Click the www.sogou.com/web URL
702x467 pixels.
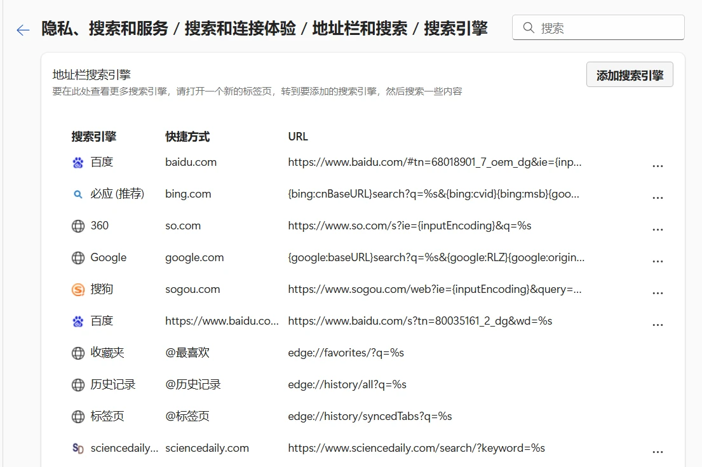point(435,289)
